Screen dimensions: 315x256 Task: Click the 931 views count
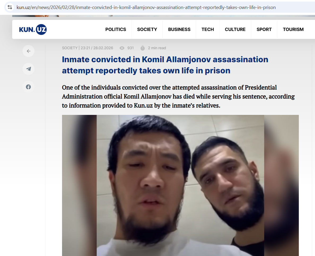click(x=130, y=48)
